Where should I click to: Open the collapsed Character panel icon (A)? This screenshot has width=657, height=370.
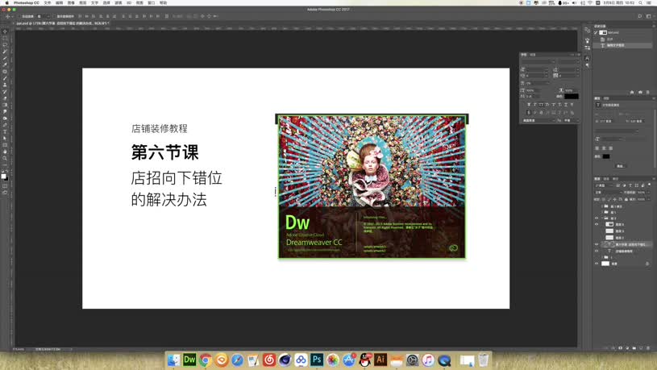click(587, 58)
